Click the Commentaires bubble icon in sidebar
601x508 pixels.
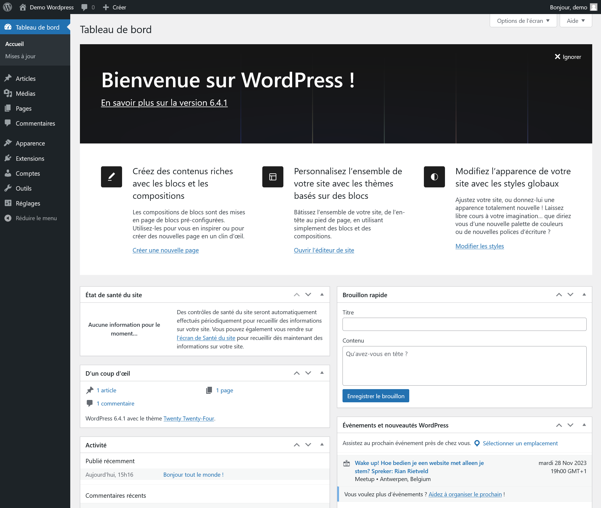[x=8, y=123]
